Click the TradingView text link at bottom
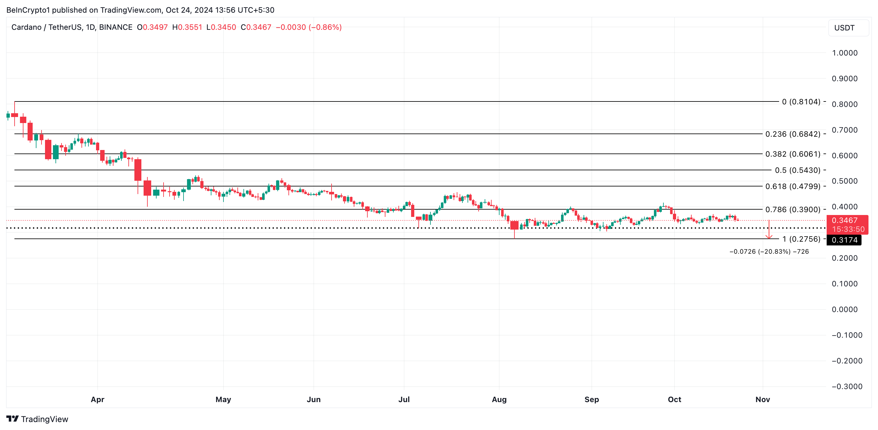The height and width of the screenshot is (430, 878). (44, 419)
